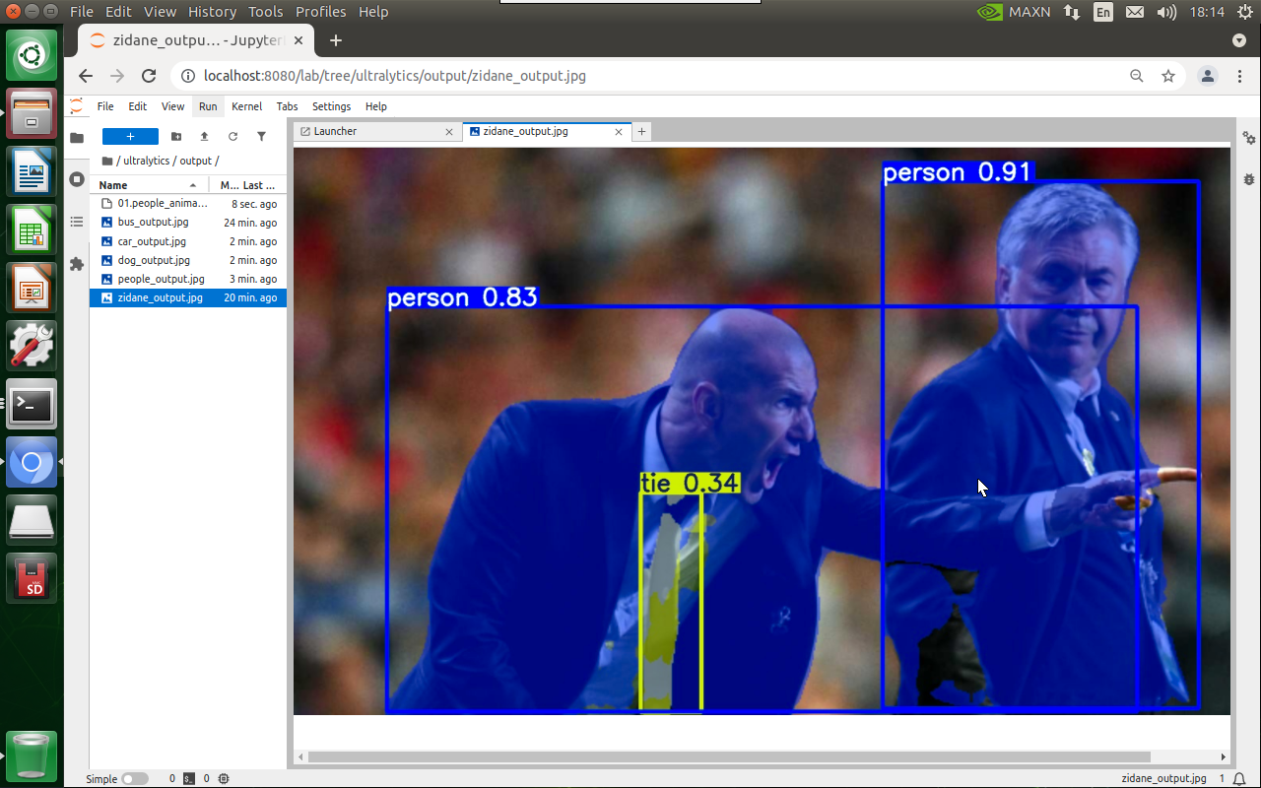Open zoom magnifier in address bar

pos(1137,76)
